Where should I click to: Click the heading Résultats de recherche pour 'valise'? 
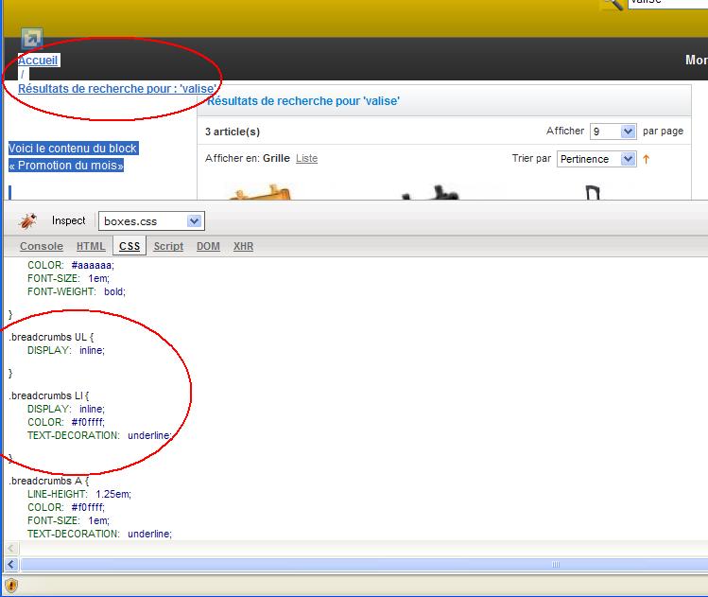point(303,101)
